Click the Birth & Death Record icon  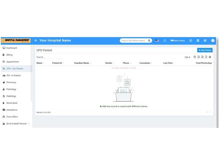pyautogui.click(x=4, y=124)
